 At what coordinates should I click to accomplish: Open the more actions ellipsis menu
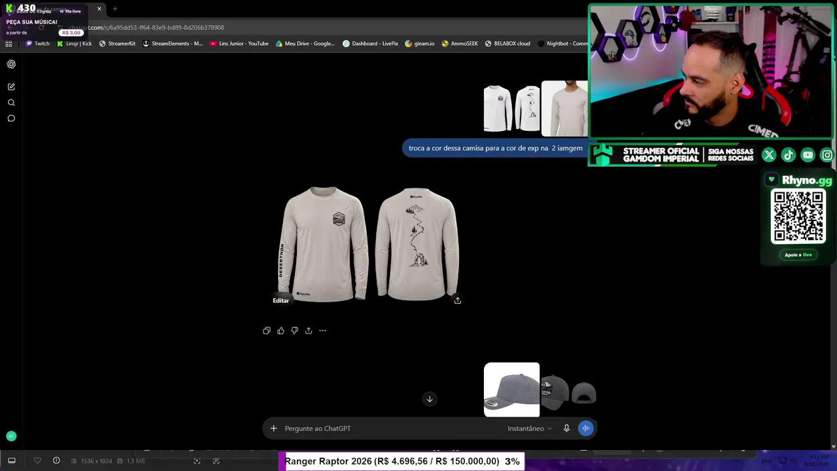click(x=322, y=330)
